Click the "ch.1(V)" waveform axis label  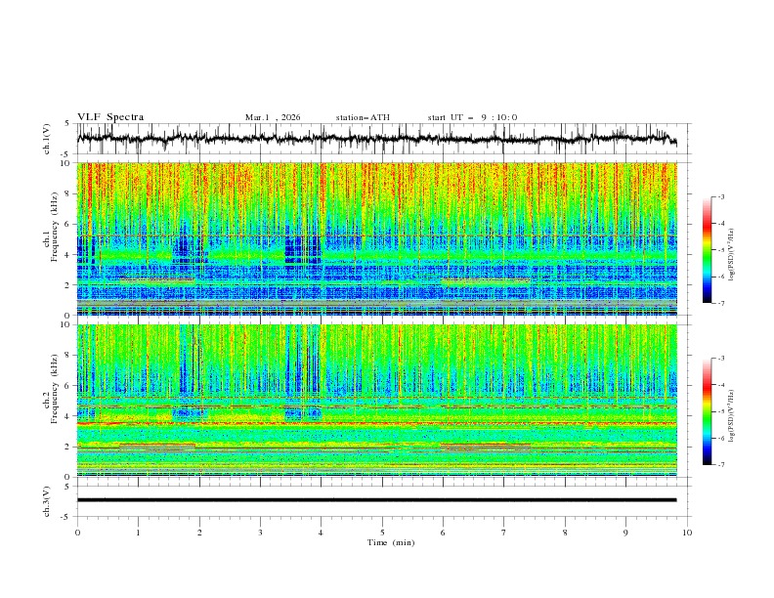[x=47, y=139]
